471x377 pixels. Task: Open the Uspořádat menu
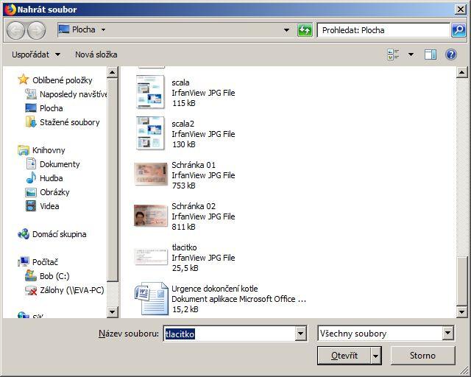pyautogui.click(x=35, y=54)
